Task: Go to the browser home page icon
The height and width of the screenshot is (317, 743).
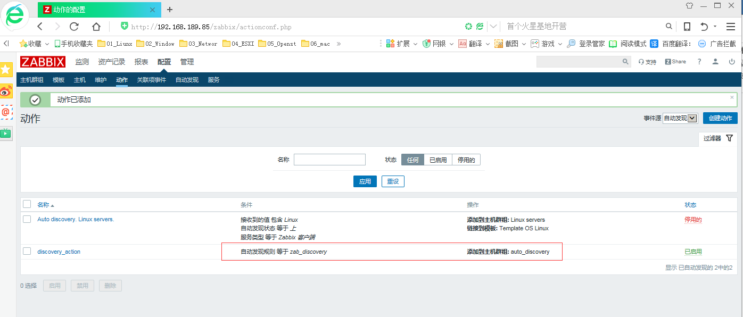Action: pyautogui.click(x=96, y=27)
